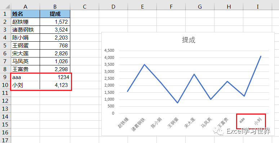Select row 1 header
The height and width of the screenshot is (143, 279).
(x=5, y=14)
